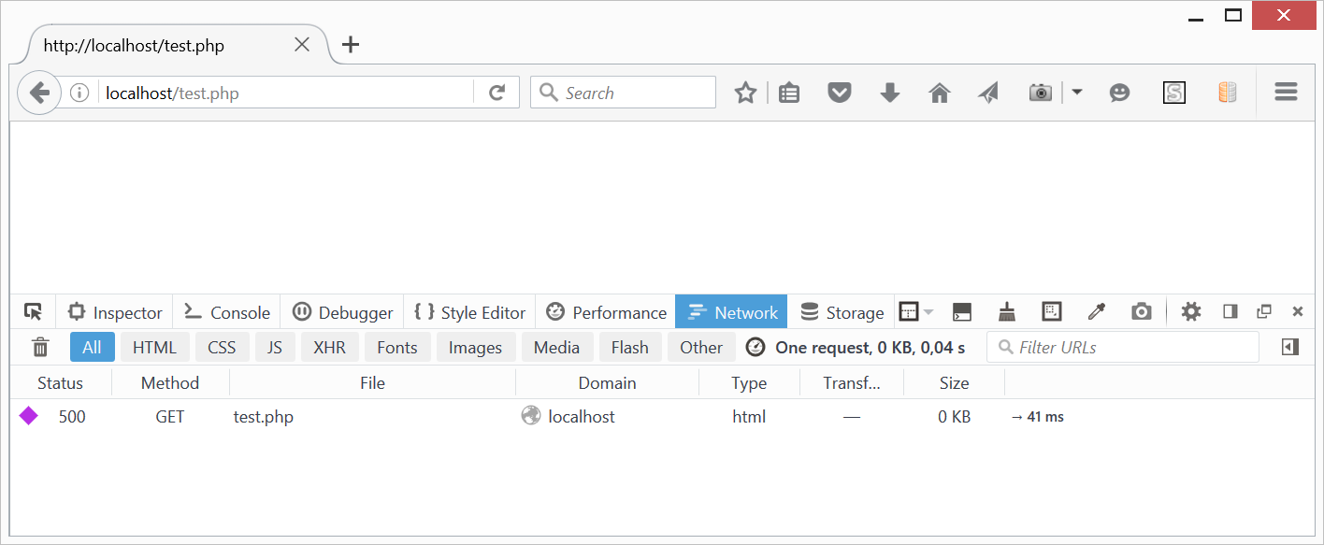This screenshot has height=545, width=1324.
Task: Click the Pocket icon in the toolbar
Action: point(839,93)
